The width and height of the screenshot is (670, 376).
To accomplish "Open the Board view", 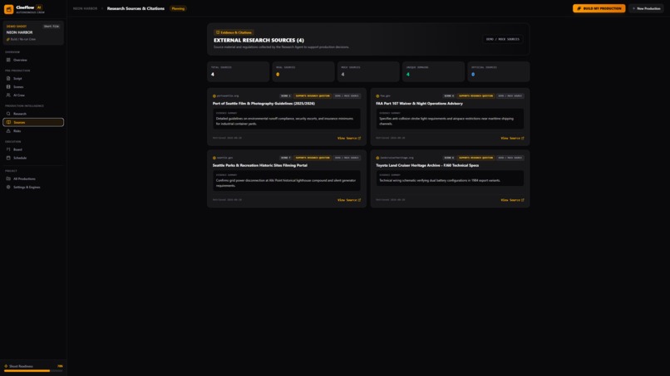I will (x=33, y=149).
